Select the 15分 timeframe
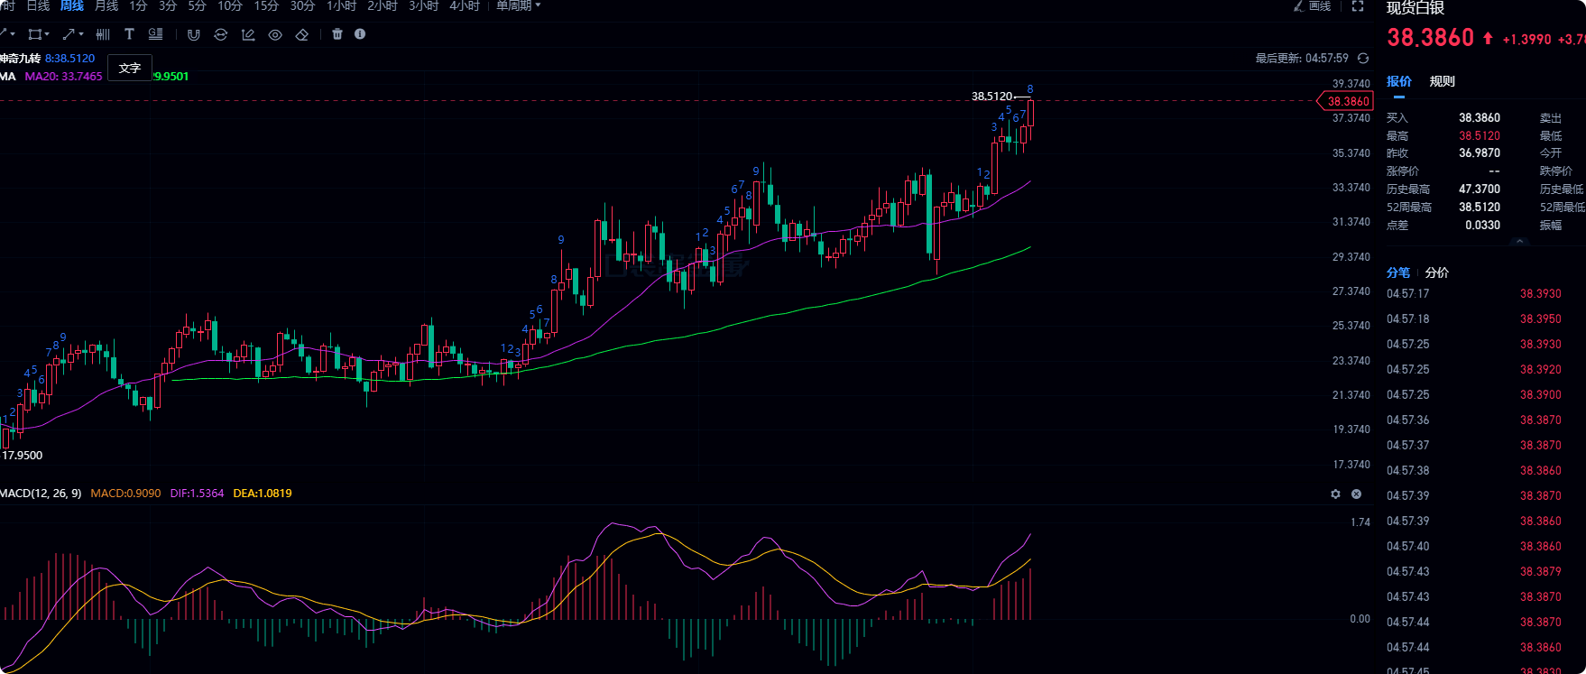This screenshot has height=674, width=1586. coord(266,5)
